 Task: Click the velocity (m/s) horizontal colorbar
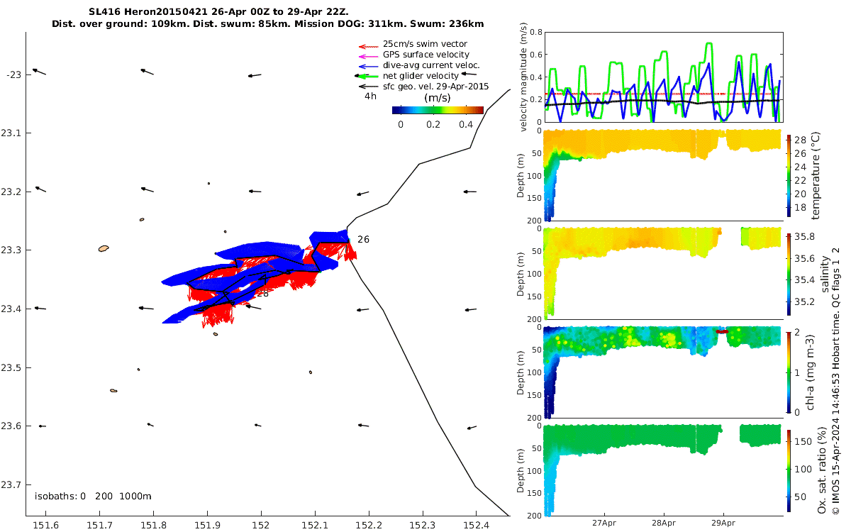pyautogui.click(x=438, y=110)
